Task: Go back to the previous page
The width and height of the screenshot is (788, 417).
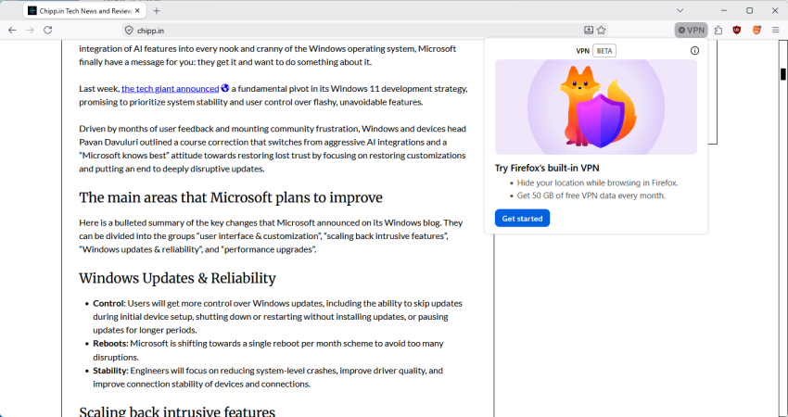Action: 12,30
